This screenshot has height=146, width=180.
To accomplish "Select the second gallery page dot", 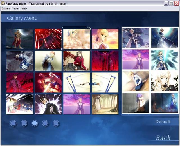I will tap(24, 123).
